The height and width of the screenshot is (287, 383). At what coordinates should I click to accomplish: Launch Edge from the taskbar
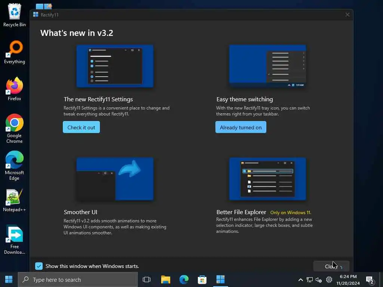pos(184,280)
